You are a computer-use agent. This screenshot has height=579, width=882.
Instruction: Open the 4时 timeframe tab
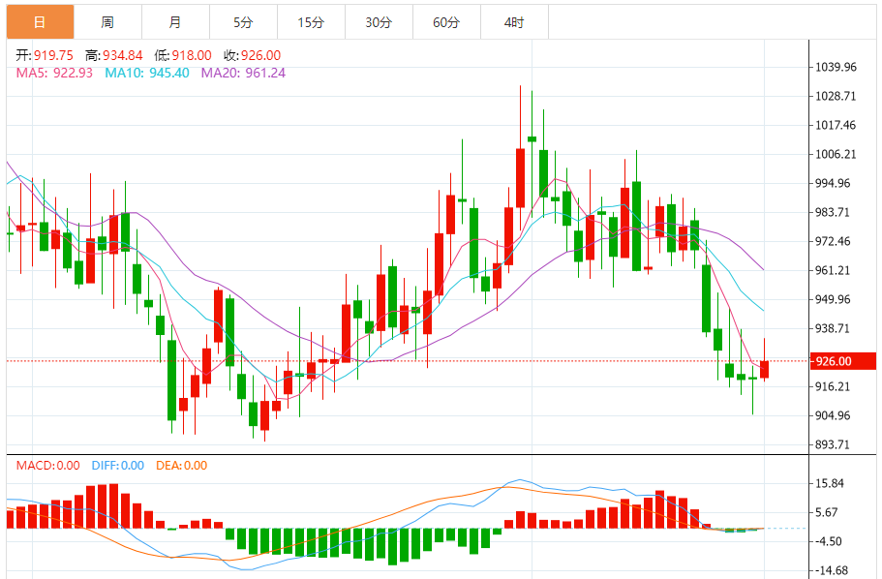tap(515, 22)
